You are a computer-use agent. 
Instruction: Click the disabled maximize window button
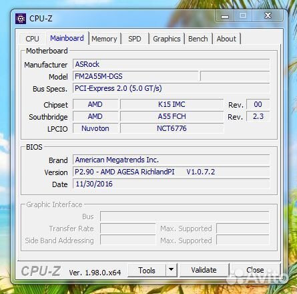[x=243, y=15]
